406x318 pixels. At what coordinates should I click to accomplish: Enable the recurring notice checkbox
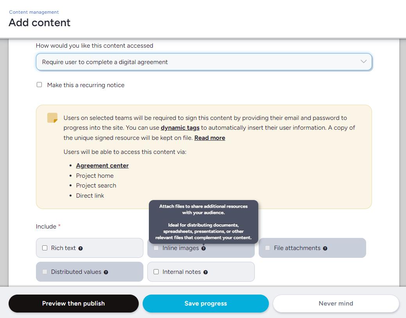pyautogui.click(x=39, y=85)
